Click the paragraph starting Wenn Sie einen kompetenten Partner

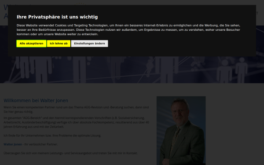tap(76, 109)
